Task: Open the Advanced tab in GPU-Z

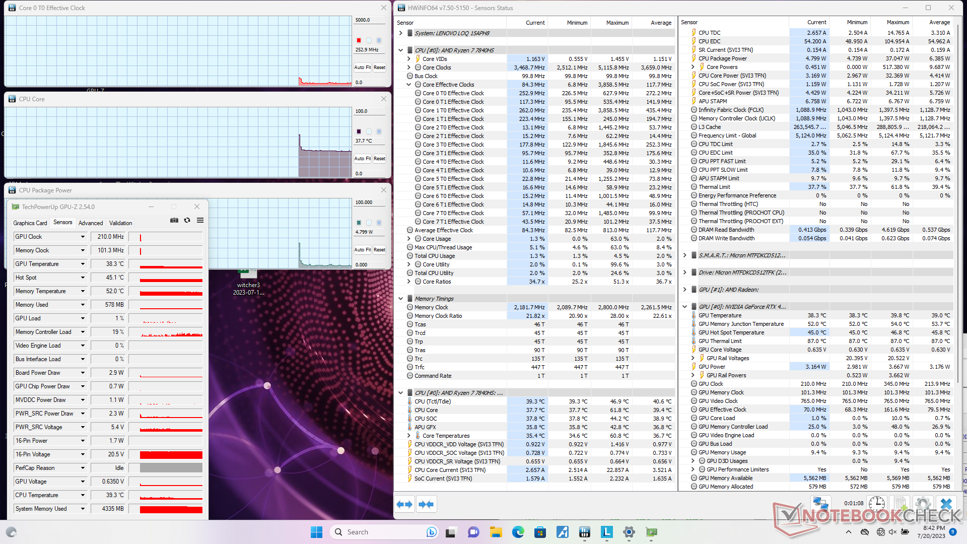Action: point(91,223)
